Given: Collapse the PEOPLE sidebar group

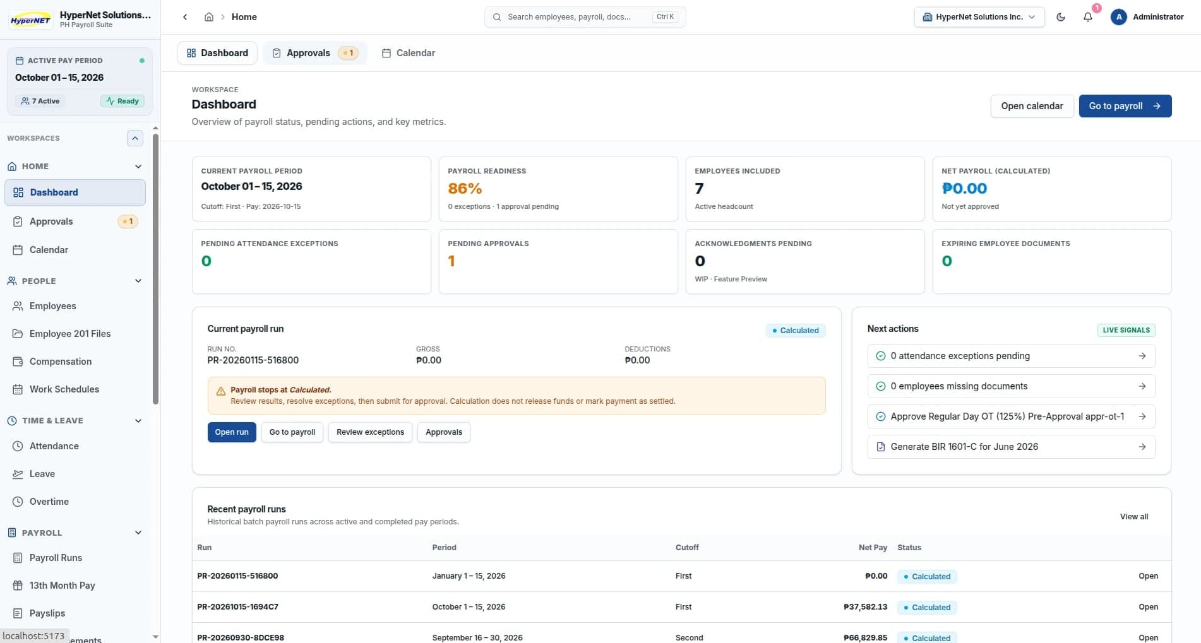Looking at the screenshot, I should 138,281.
